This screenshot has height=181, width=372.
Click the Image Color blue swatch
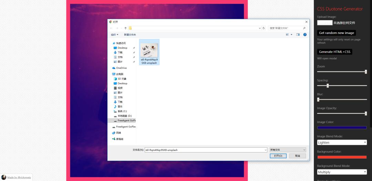[342, 128]
